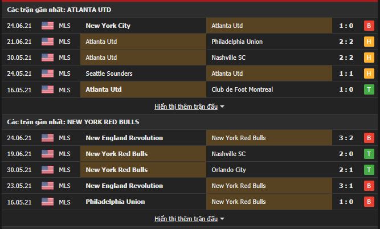380x229 pixels.
Task: Select 'Các trận gần nhất: ATLANTA UTD' header
Action: tap(59, 10)
